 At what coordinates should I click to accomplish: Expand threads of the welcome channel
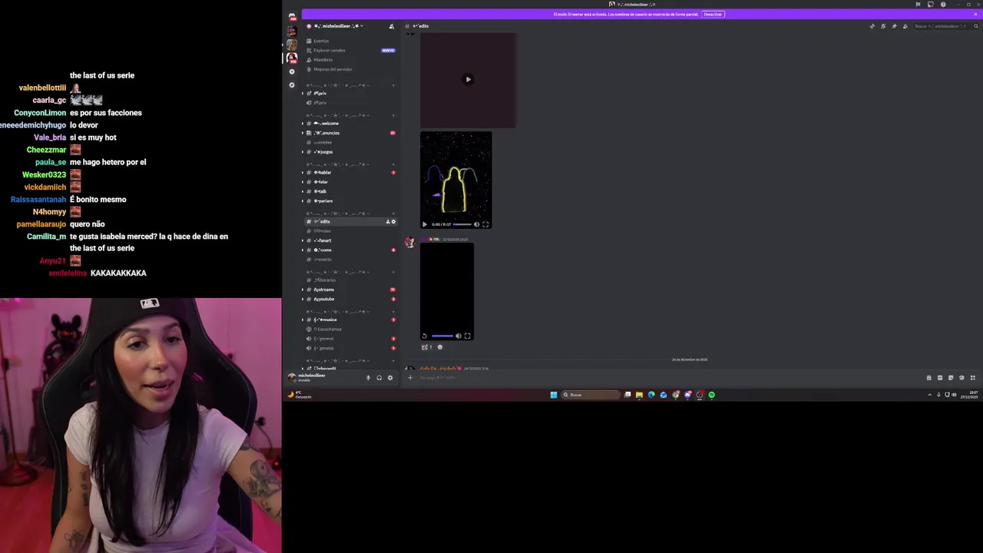pos(302,123)
